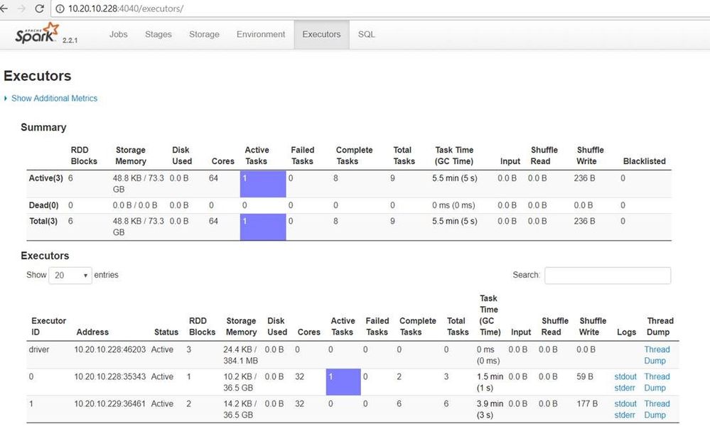
Task: Open the entries count dropdown
Action: [70, 275]
